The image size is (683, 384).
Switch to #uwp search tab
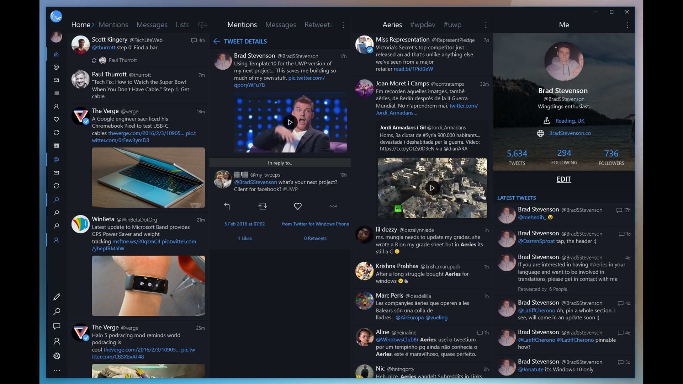[452, 25]
